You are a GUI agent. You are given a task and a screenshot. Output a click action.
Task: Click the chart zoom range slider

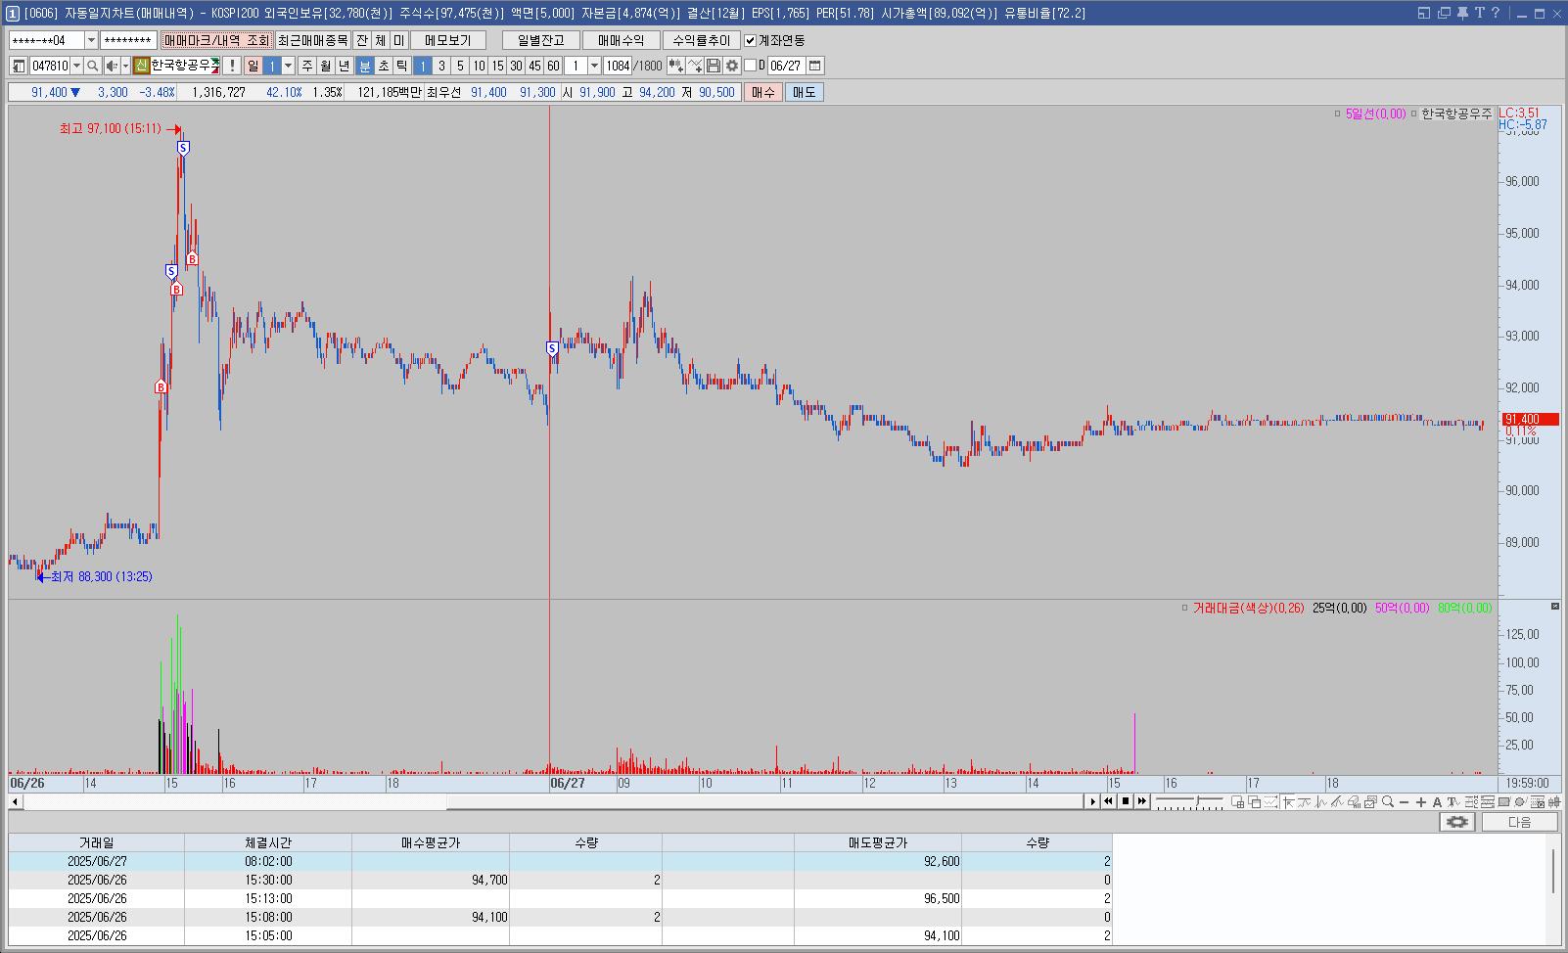[1189, 801]
